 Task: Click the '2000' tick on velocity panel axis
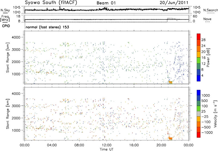coord(16,118)
